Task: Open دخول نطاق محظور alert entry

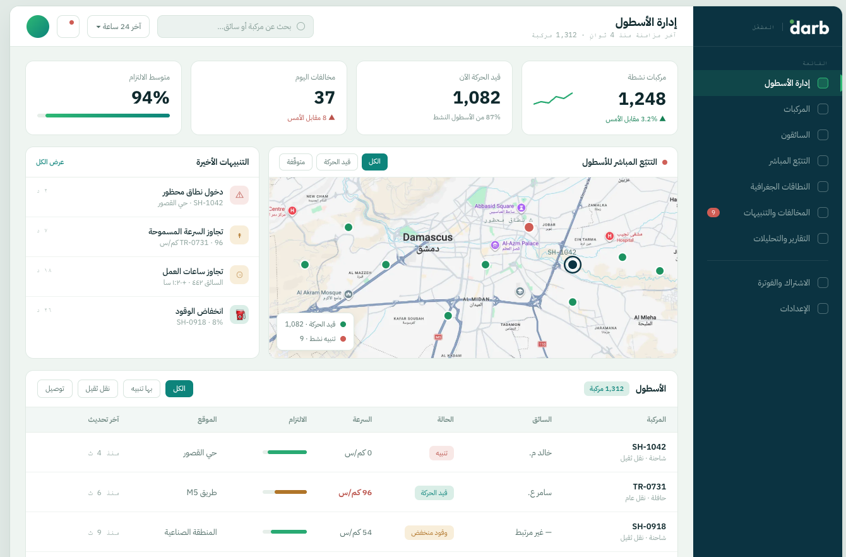Action: coord(143,197)
